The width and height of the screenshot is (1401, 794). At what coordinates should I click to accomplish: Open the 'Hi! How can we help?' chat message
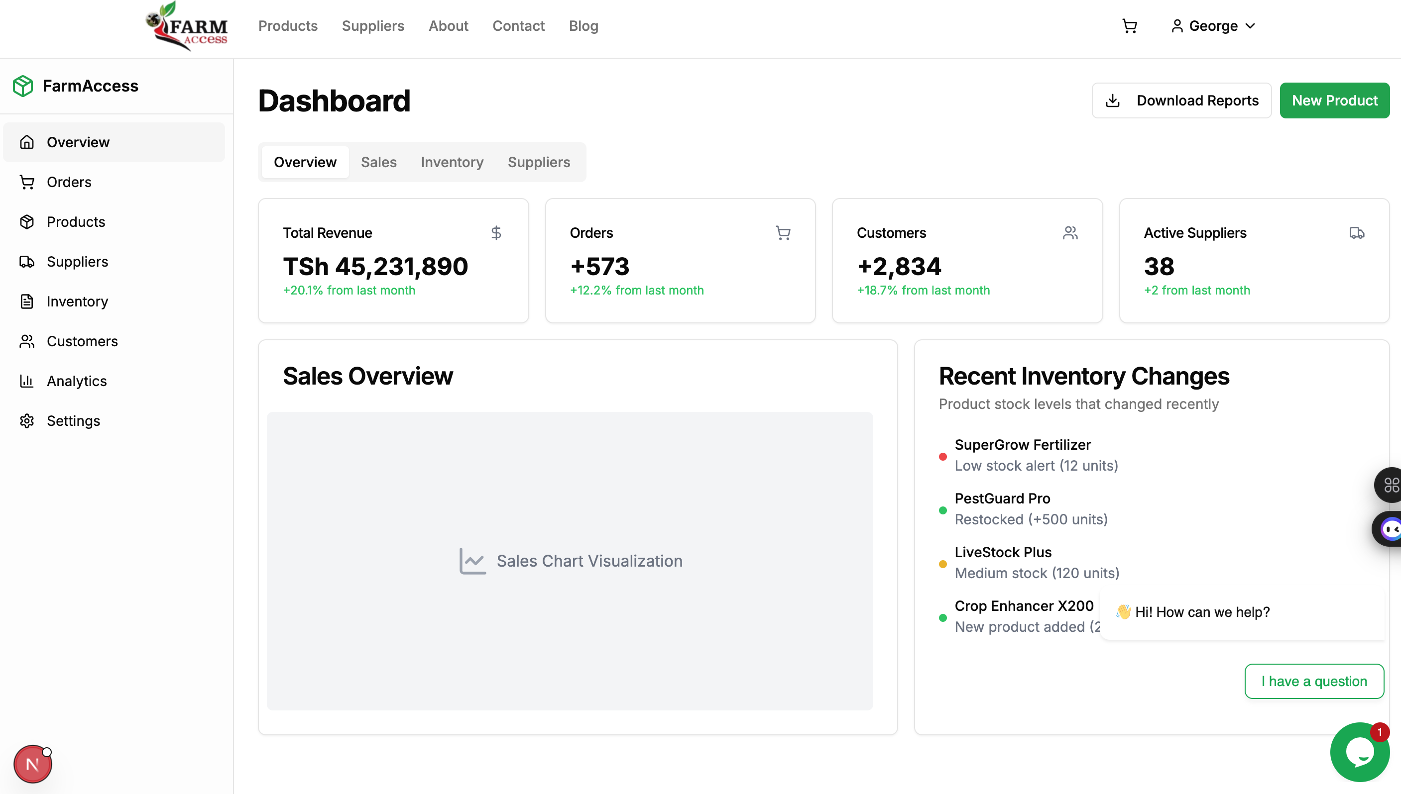1242,612
